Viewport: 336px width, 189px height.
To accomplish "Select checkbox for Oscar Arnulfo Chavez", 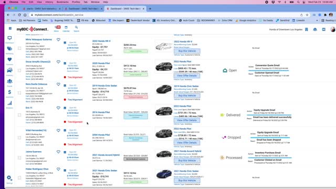I will 19,70.
